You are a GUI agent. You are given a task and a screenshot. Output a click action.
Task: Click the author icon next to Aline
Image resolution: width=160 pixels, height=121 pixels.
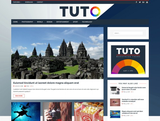[25, 86]
